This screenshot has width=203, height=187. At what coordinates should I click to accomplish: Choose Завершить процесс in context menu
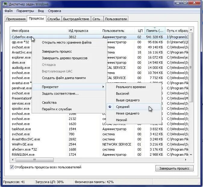69,51
